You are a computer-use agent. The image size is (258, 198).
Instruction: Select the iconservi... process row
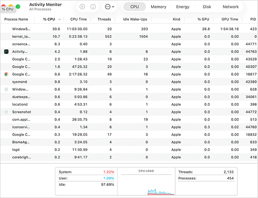point(129,127)
